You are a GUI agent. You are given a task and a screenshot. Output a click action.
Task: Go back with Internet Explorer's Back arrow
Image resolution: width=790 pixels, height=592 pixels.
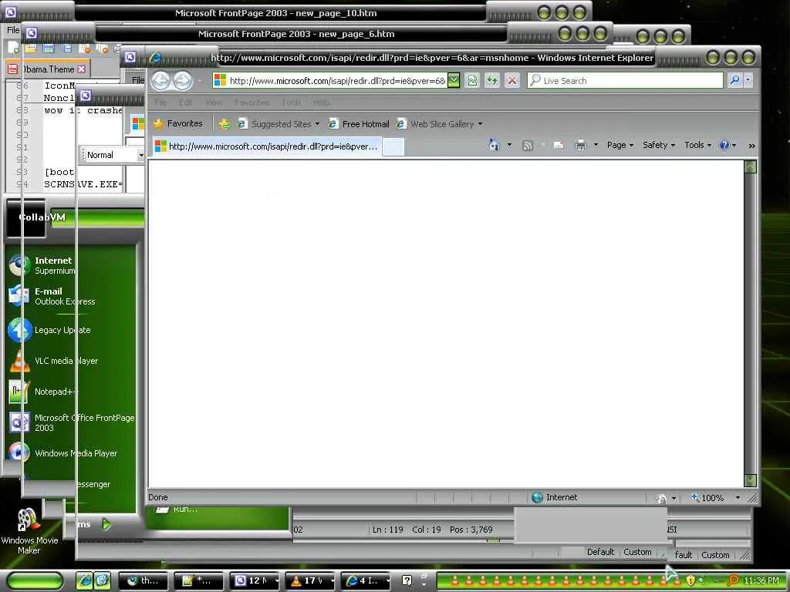[x=160, y=80]
